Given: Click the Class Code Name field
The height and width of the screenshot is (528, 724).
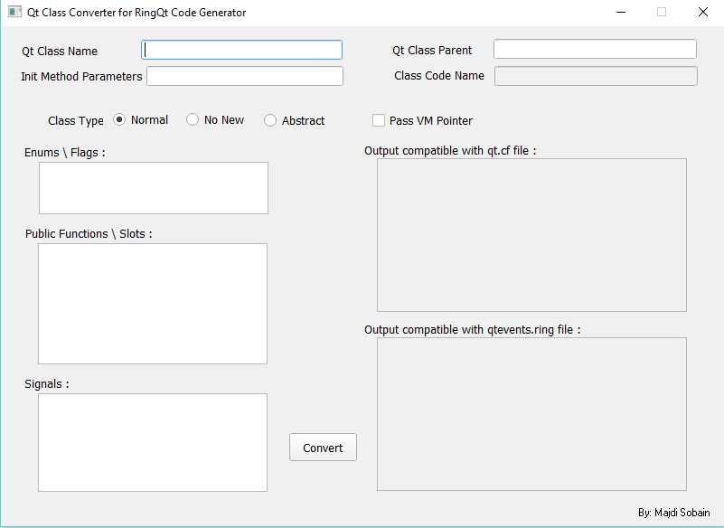Looking at the screenshot, I should pos(595,75).
